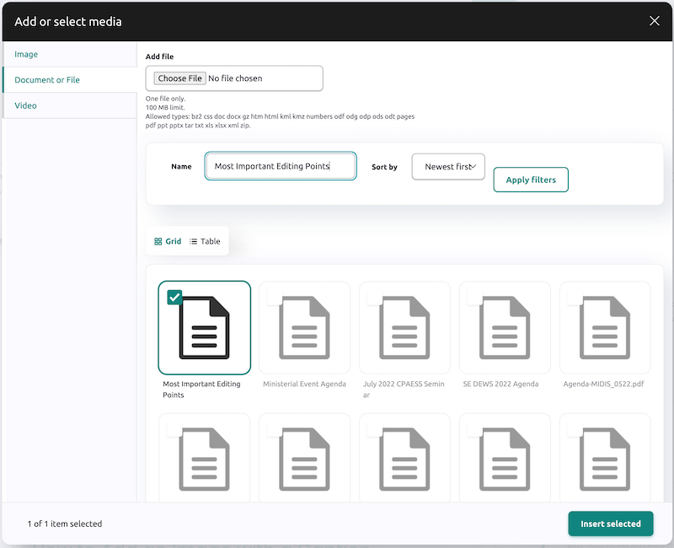This screenshot has height=548, width=674.
Task: Choose the SE DEWS 2022 Agenda document icon
Action: point(505,328)
